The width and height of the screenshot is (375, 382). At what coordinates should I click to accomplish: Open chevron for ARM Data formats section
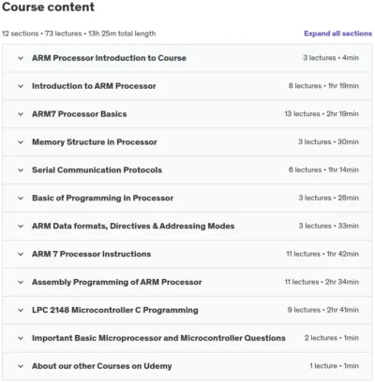point(21,227)
